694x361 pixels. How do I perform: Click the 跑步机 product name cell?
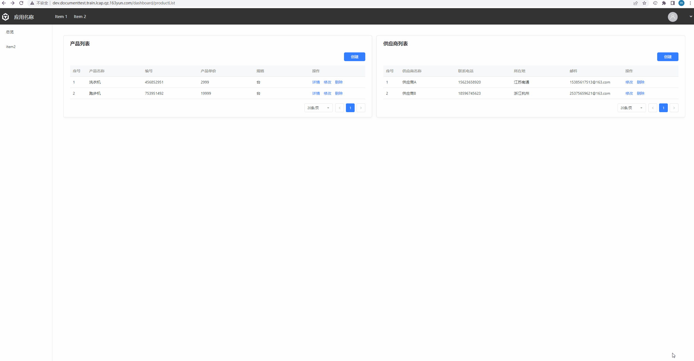point(95,93)
